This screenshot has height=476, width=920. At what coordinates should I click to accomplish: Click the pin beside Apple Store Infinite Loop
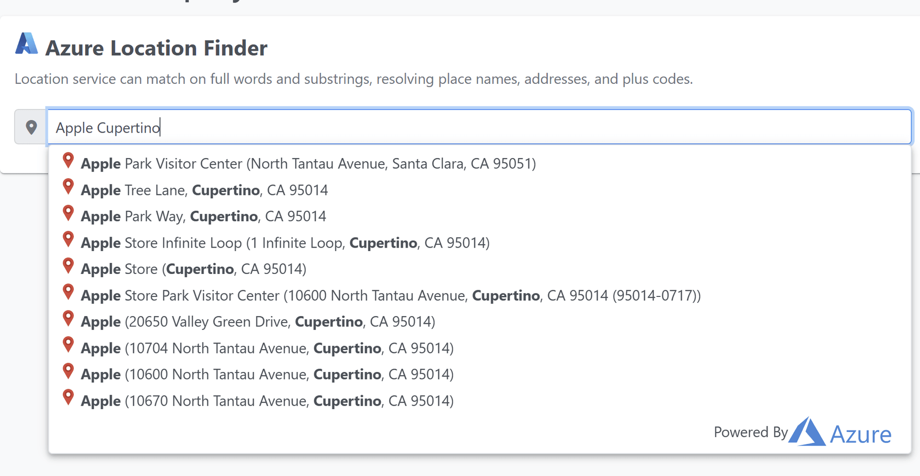[69, 239]
